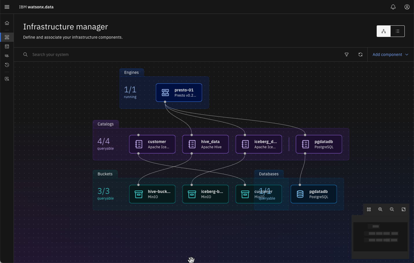Viewport: 414px width, 263px height.
Task: Click the Catalogs group label
Action: [x=106, y=124]
